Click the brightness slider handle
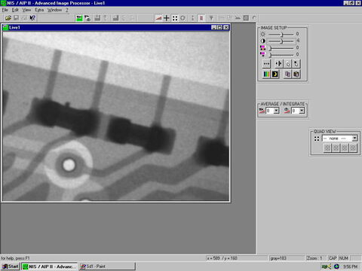The image size is (362, 271). [282, 34]
